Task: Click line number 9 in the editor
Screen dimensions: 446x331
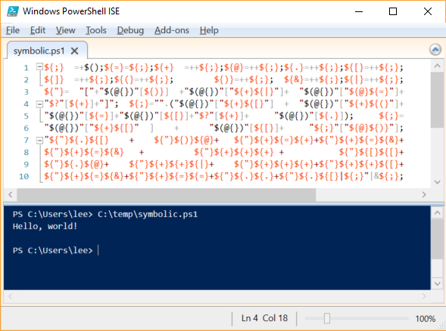Action: (26, 164)
